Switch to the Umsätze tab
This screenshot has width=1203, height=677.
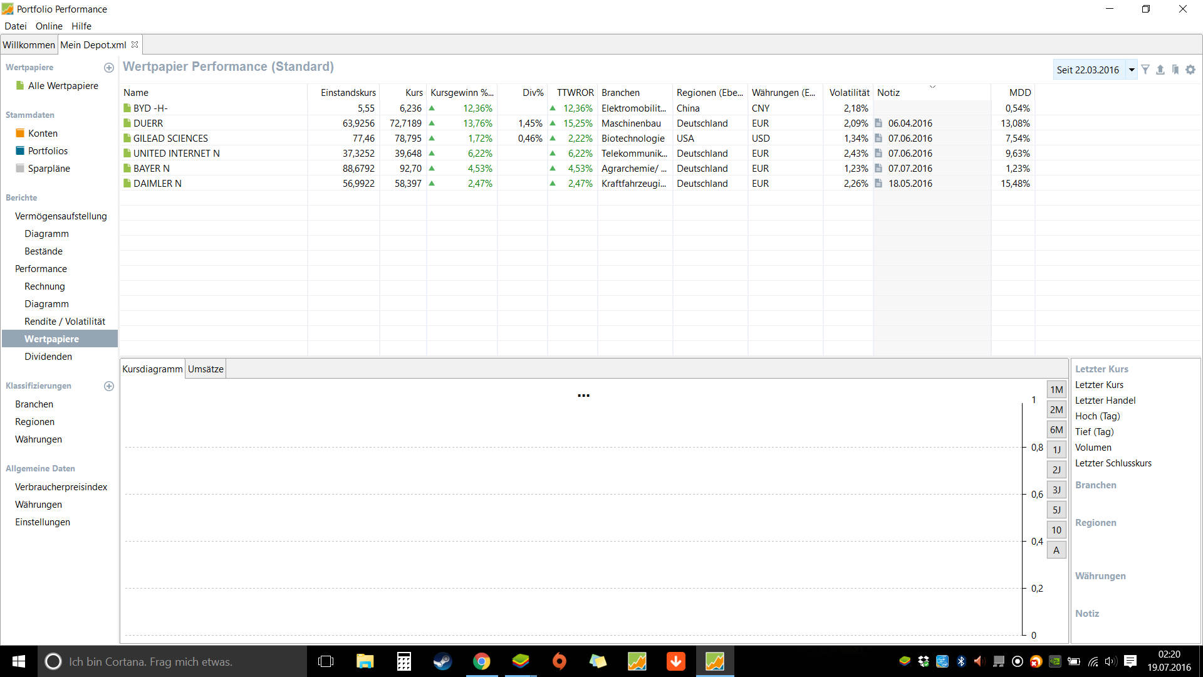coord(206,369)
